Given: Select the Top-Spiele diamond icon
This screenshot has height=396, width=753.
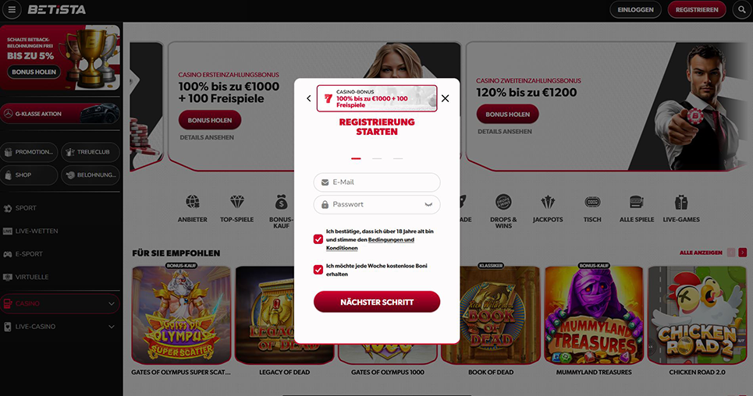Looking at the screenshot, I should (x=236, y=202).
